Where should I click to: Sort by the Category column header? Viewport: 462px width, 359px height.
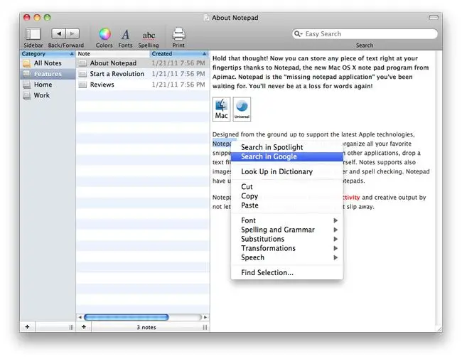pyautogui.click(x=48, y=54)
